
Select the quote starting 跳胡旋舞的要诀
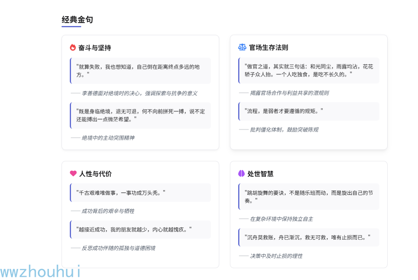(x=309, y=196)
